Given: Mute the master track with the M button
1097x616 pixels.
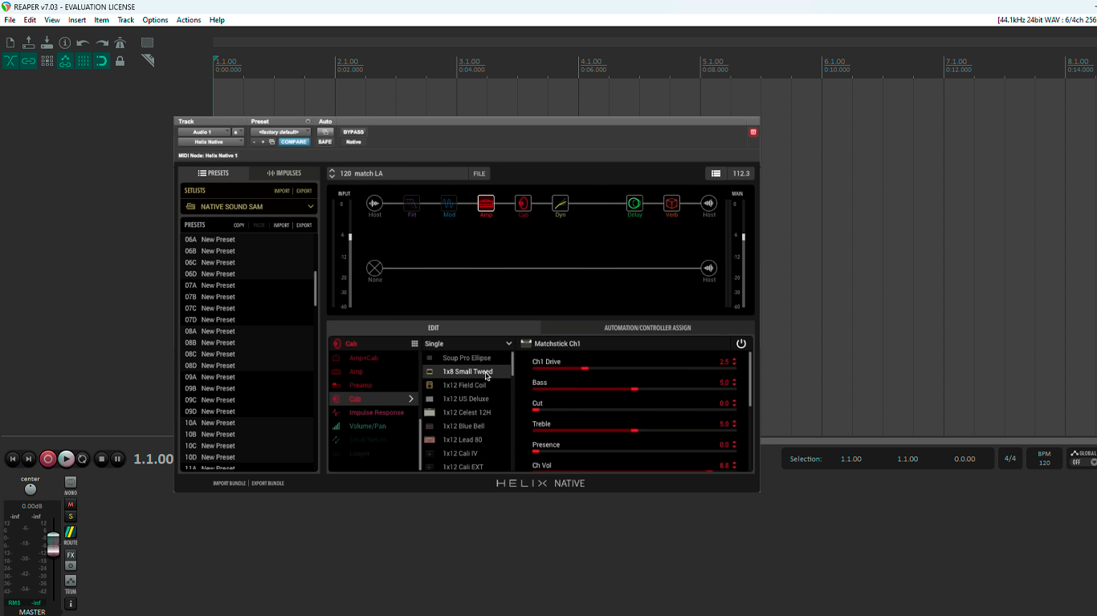Looking at the screenshot, I should 71,505.
